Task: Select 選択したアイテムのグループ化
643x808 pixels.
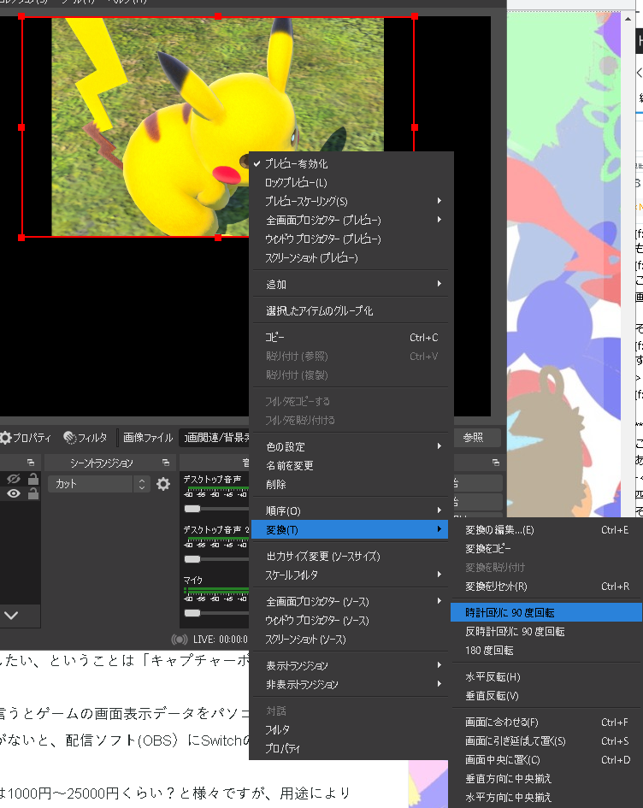Action: (350, 310)
